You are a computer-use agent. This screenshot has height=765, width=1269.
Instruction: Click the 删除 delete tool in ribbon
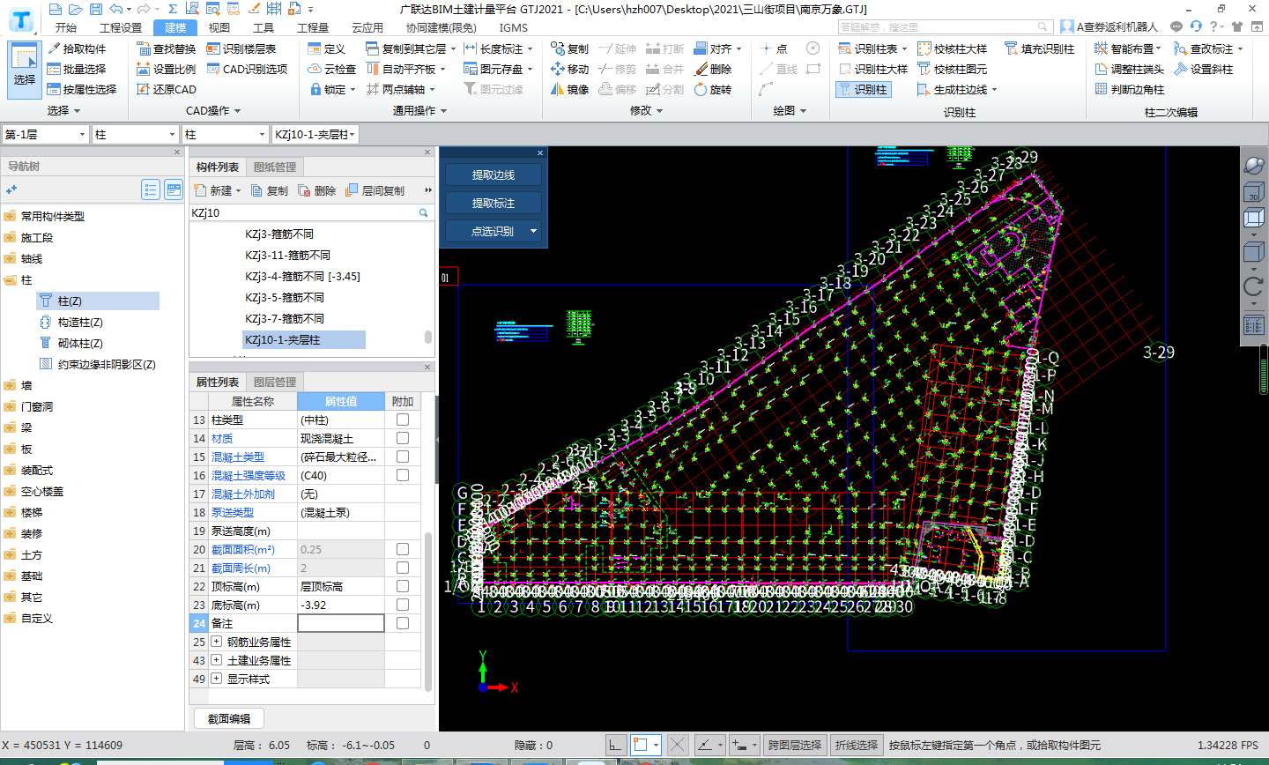[713, 69]
